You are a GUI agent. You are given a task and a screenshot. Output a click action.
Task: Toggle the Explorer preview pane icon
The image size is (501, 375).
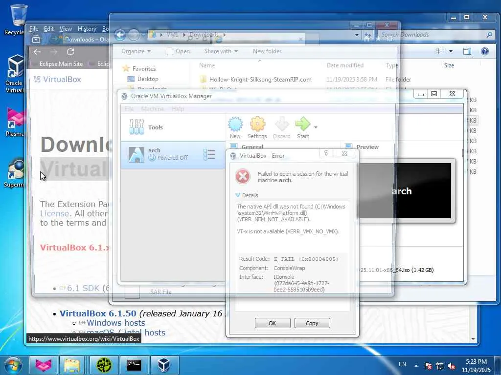click(467, 51)
